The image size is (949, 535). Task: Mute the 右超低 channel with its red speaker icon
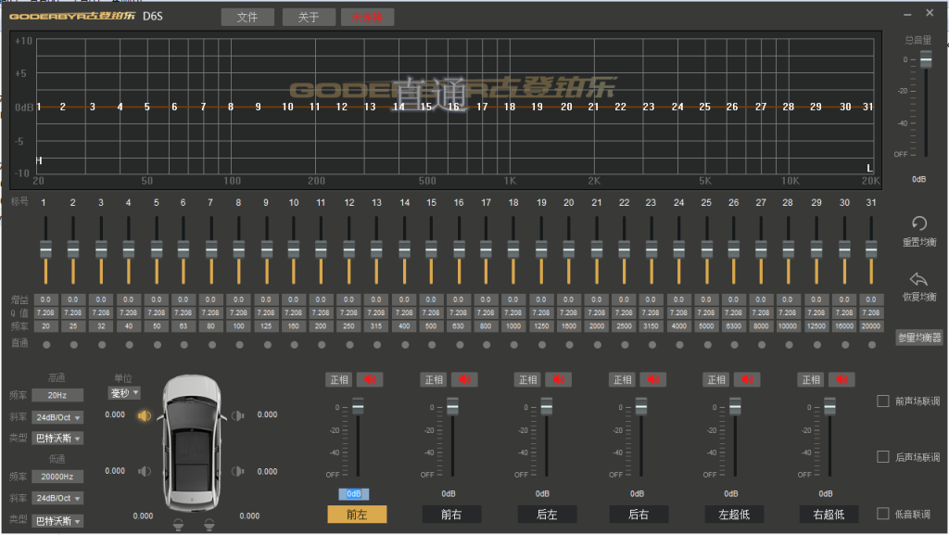tap(841, 379)
